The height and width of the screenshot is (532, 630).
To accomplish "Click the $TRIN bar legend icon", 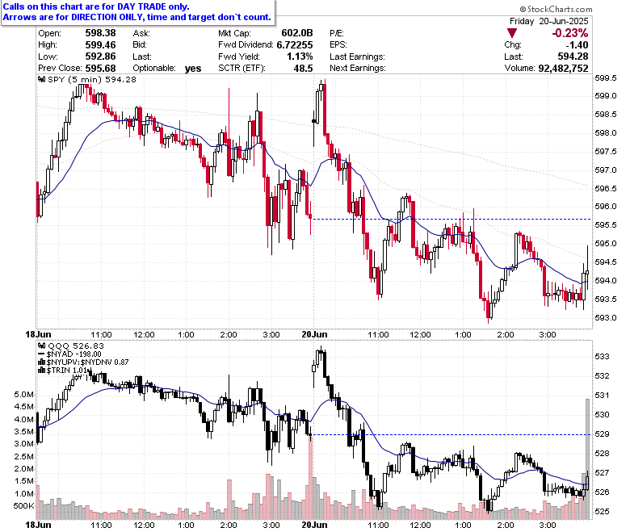I will point(41,371).
